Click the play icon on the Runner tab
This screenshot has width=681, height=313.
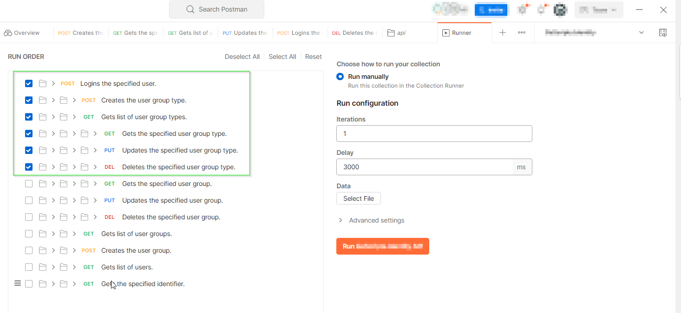tap(446, 33)
